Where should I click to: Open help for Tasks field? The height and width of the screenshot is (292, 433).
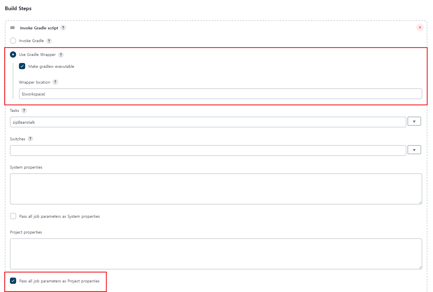pyautogui.click(x=24, y=110)
